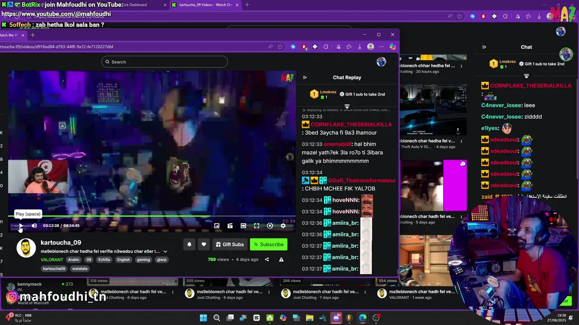Open options for the 20 hours ago video
The width and height of the screenshot is (579, 325).
click(461, 66)
